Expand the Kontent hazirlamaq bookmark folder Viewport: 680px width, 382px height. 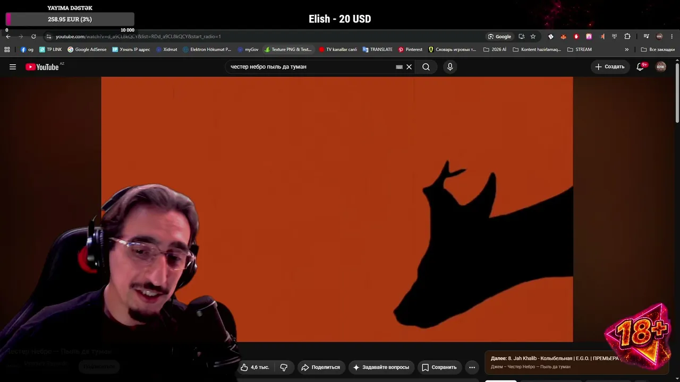pos(537,49)
